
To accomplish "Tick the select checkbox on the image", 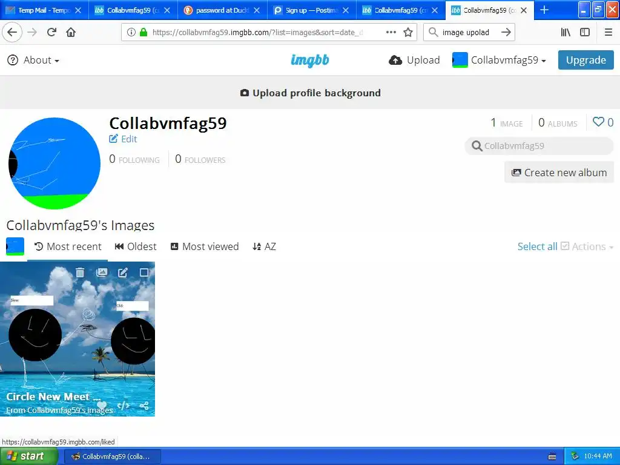I will point(144,272).
